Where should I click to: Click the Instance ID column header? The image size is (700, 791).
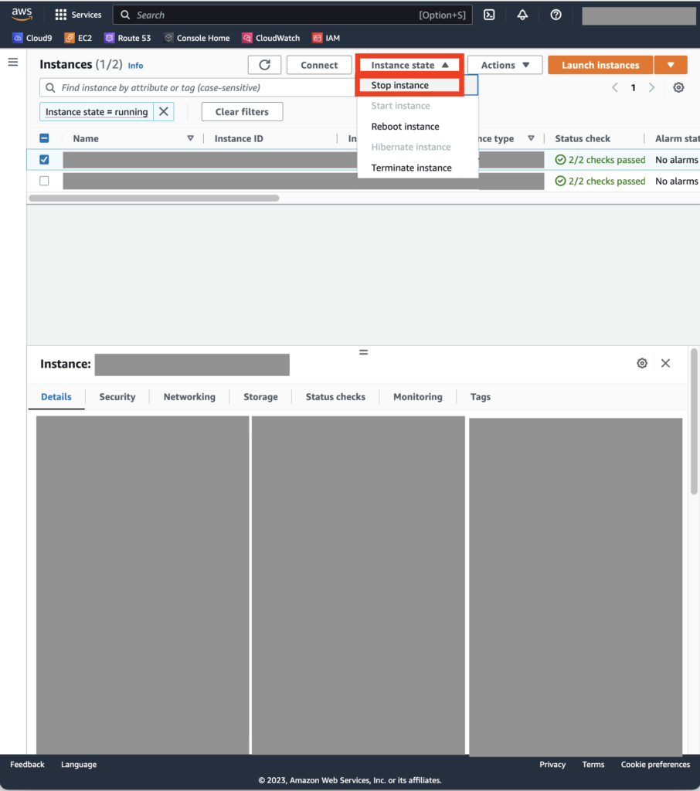click(x=239, y=138)
